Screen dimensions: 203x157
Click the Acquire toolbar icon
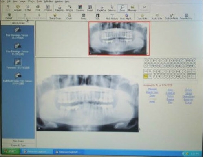point(18,8)
